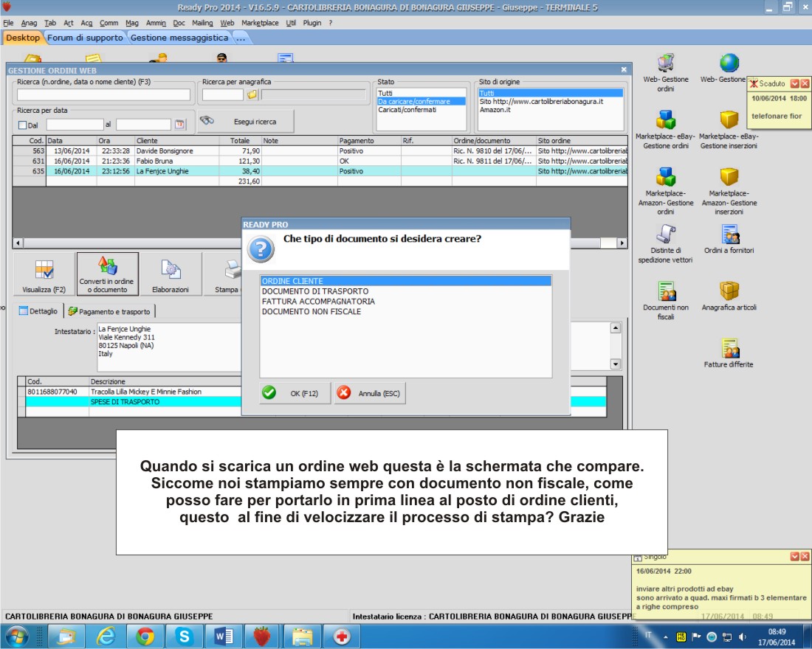This screenshot has width=812, height=649.
Task: Close the Scaduto sticky note
Action: click(805, 83)
